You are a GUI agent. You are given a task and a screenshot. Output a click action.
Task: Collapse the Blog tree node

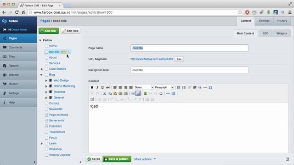41,75
